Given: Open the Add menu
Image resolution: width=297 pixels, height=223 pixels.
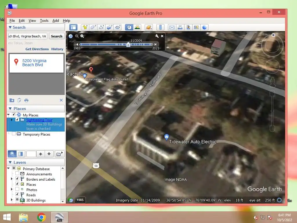Looking at the screenshot, I should [55, 21].
